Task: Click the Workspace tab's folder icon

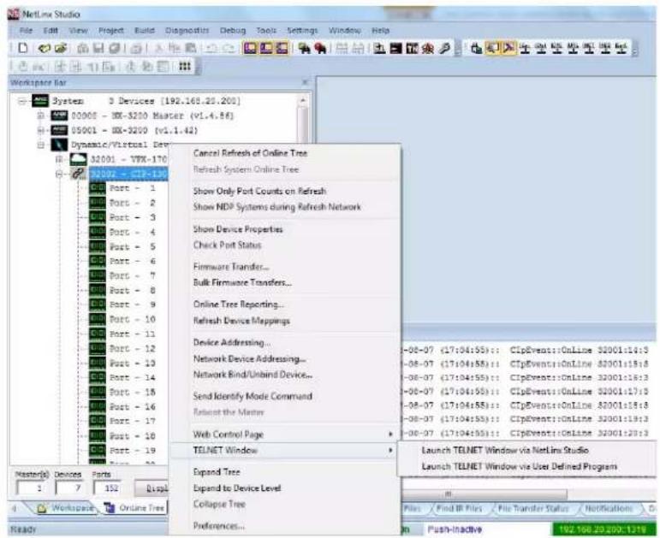Action: tap(42, 508)
